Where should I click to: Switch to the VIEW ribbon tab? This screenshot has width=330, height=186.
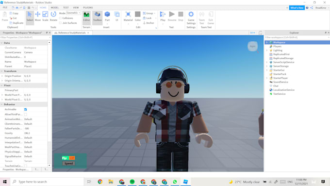76,8
